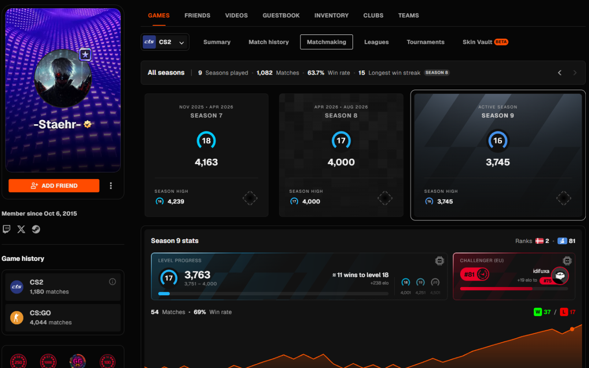589x368 pixels.
Task: Click the verified badge next to -Staehr-
Action: [x=87, y=124]
